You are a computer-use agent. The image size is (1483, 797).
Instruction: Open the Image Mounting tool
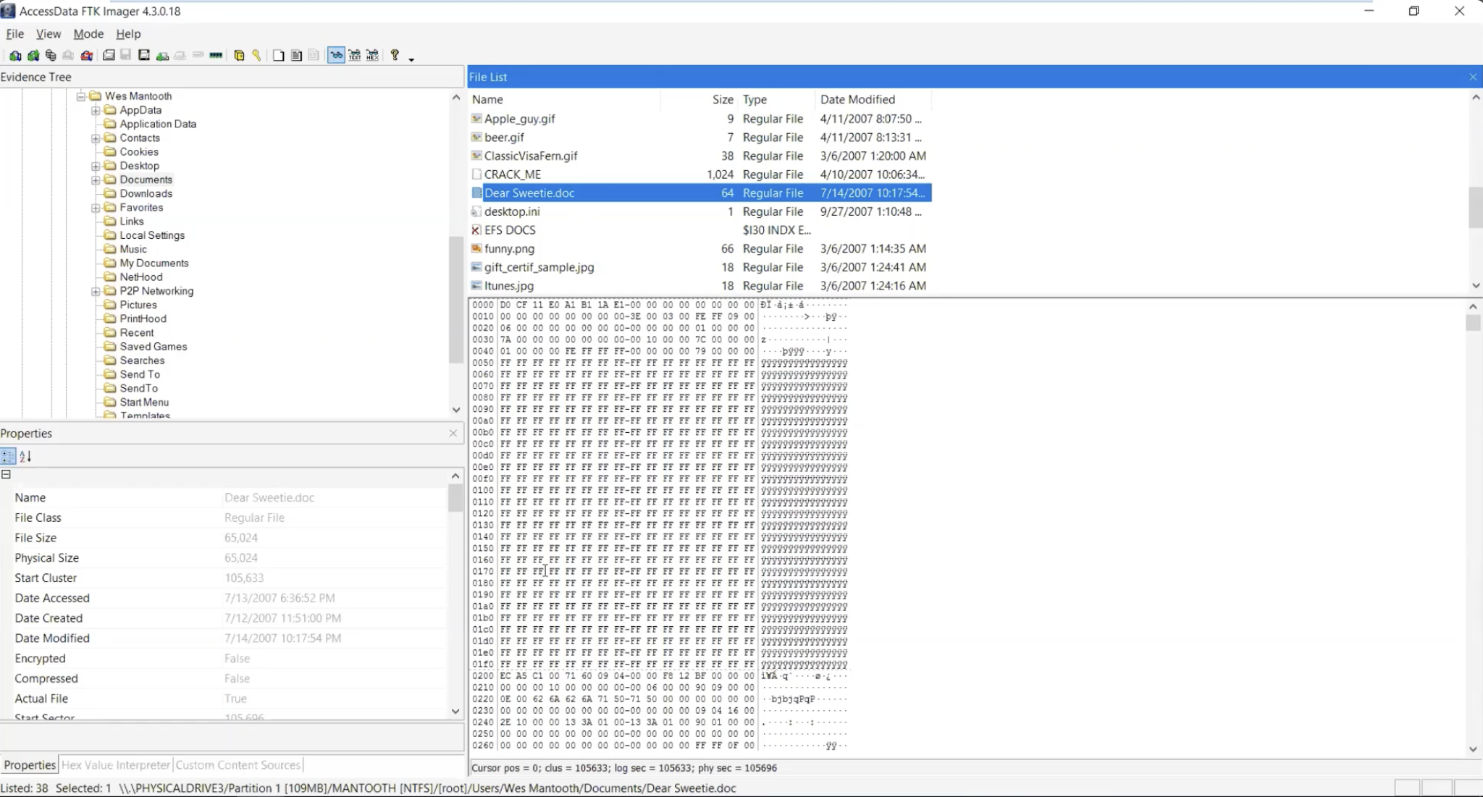point(51,55)
